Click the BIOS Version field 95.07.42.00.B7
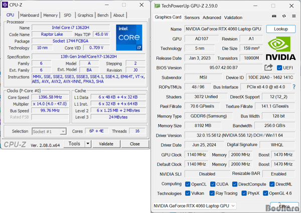 click(223, 67)
